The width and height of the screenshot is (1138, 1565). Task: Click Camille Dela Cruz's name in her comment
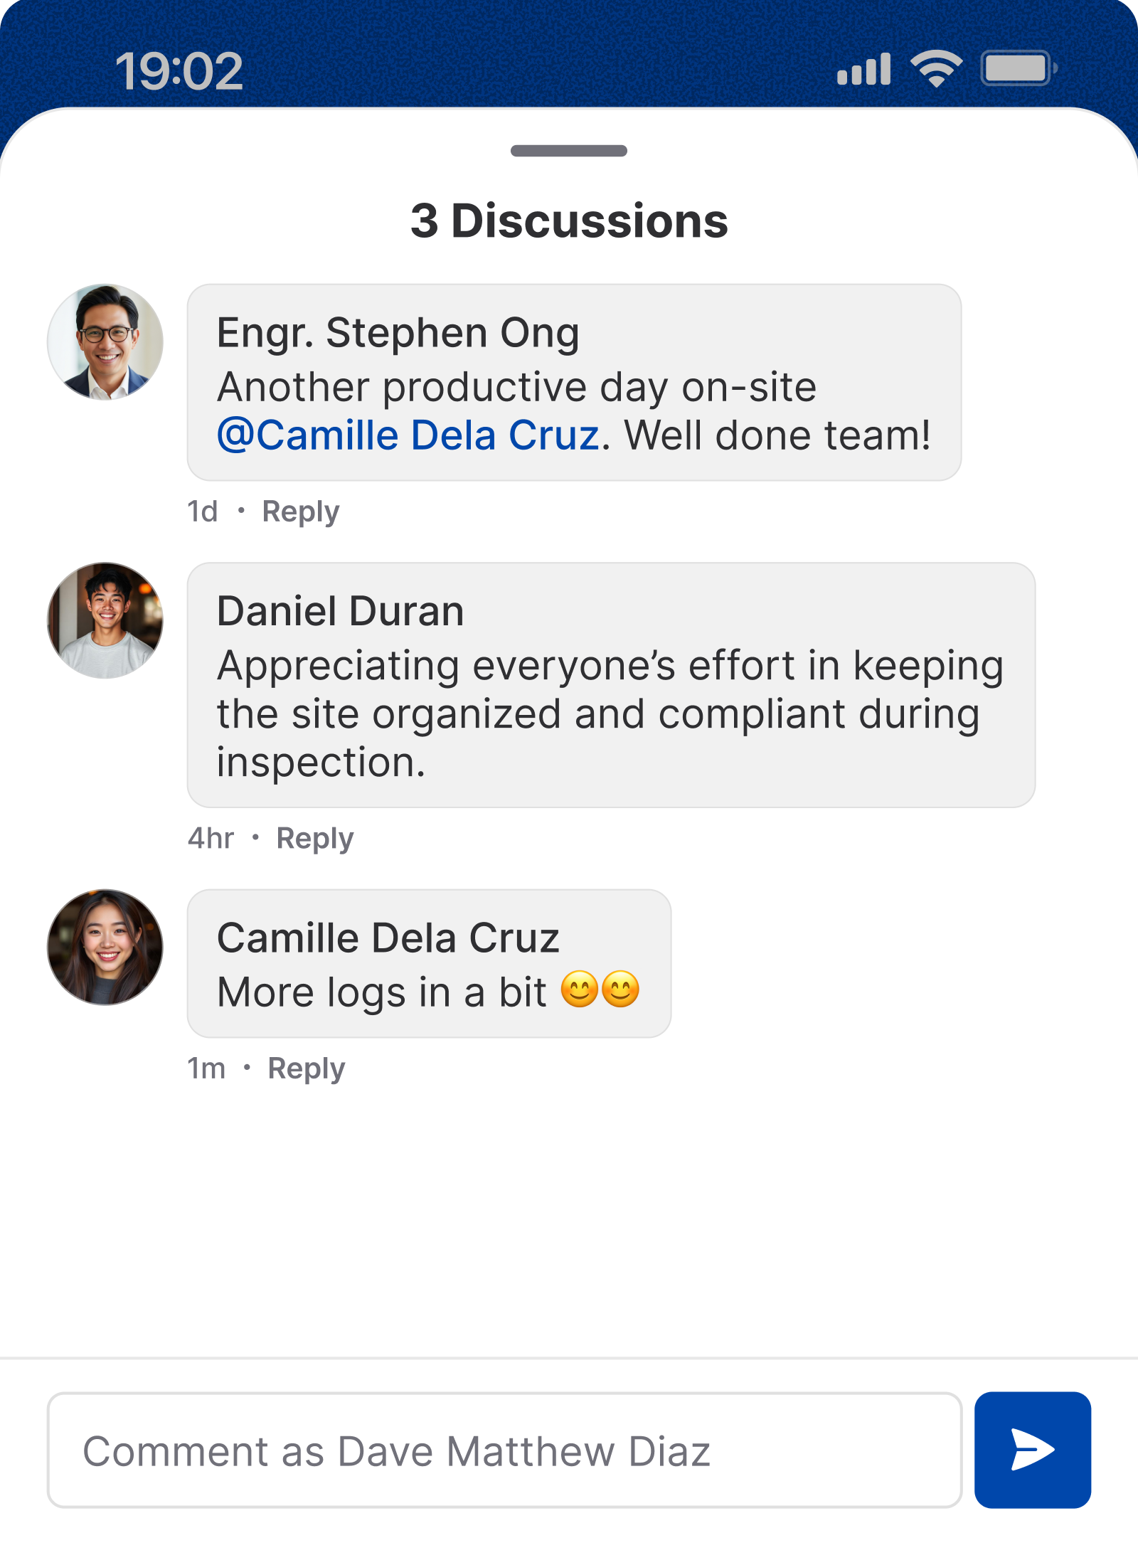point(388,938)
